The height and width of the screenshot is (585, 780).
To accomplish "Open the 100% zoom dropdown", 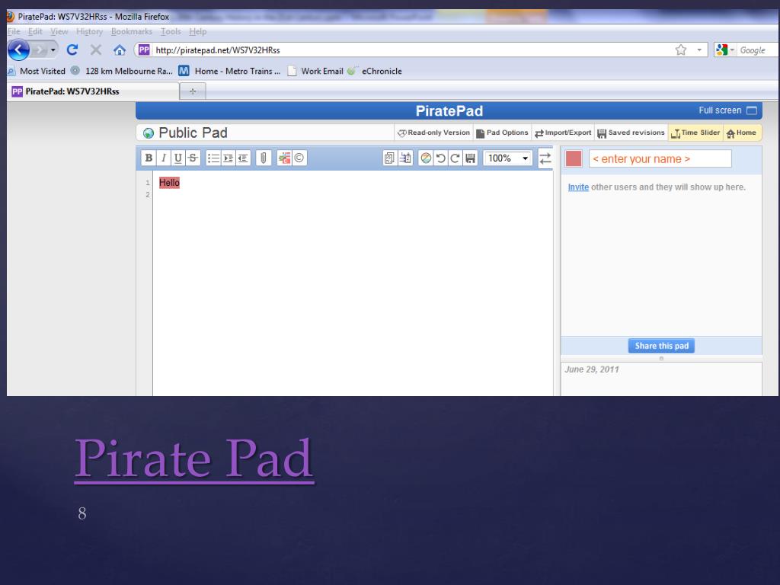I will [508, 158].
